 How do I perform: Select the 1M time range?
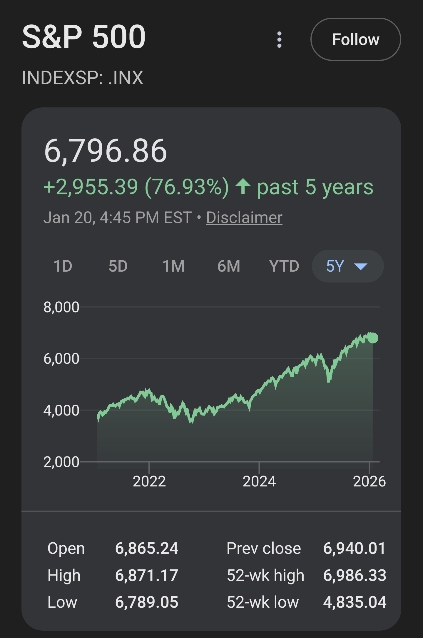[x=173, y=266]
